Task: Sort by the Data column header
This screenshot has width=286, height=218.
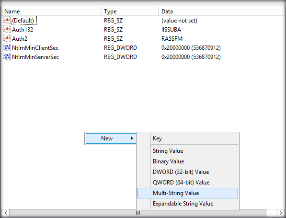Action: (222, 11)
